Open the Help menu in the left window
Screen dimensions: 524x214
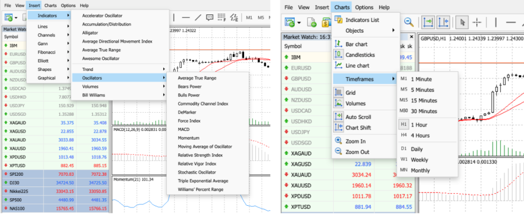click(84, 5)
